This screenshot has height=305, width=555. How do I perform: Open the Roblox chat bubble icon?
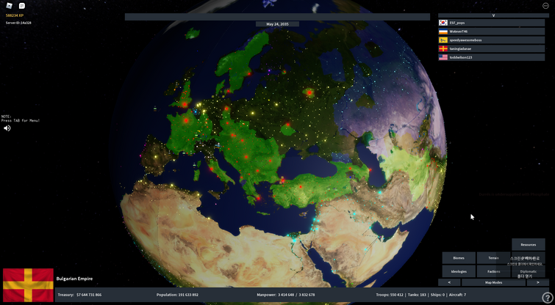tap(22, 6)
